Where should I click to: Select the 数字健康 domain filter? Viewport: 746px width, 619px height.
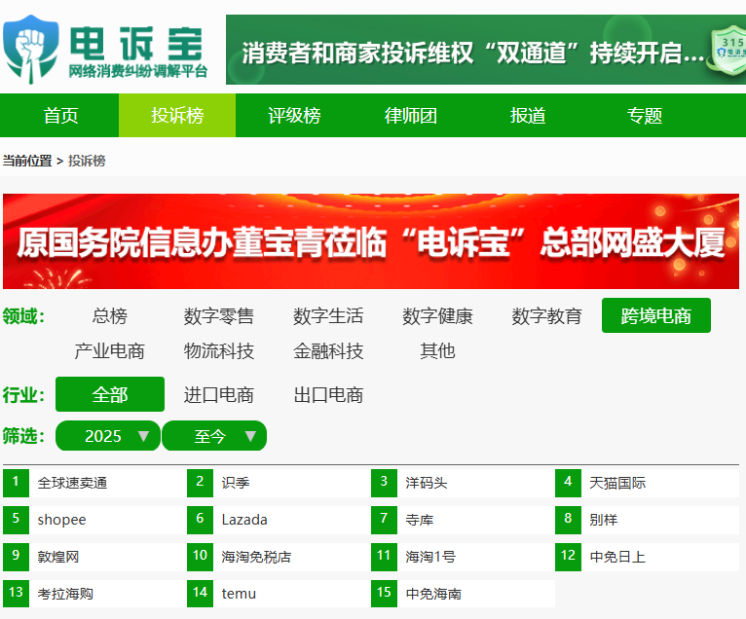pyautogui.click(x=437, y=315)
